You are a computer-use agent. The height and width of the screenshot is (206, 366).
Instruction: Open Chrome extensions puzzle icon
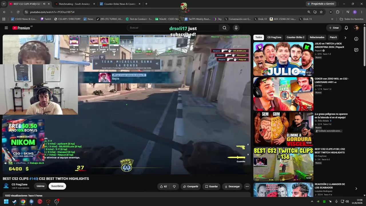338,12
